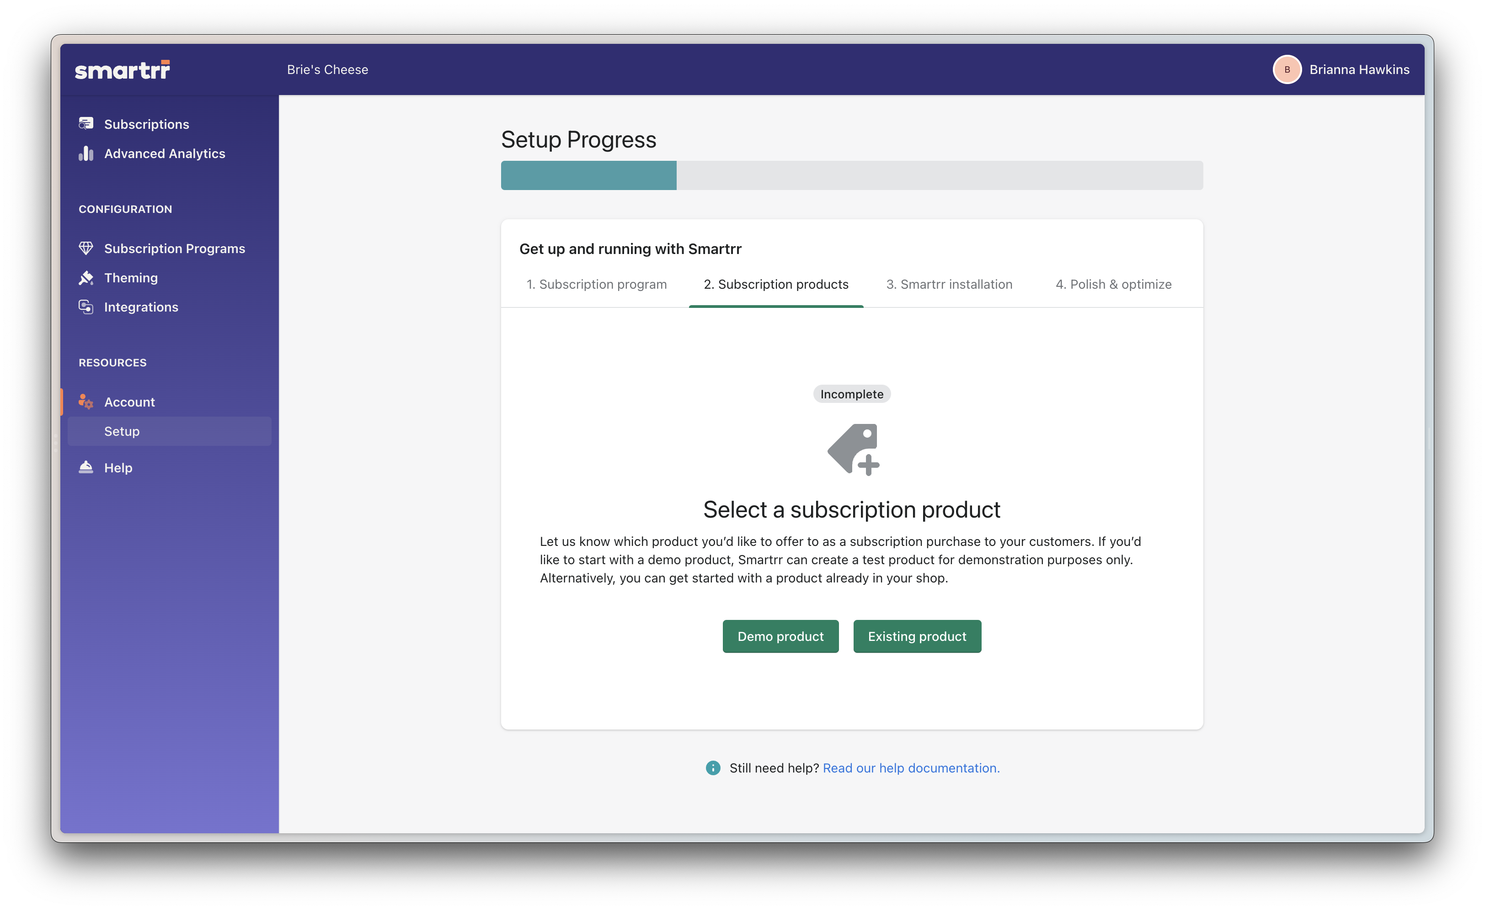Open 4. Polish & optimize tab
The width and height of the screenshot is (1485, 910).
(x=1114, y=284)
